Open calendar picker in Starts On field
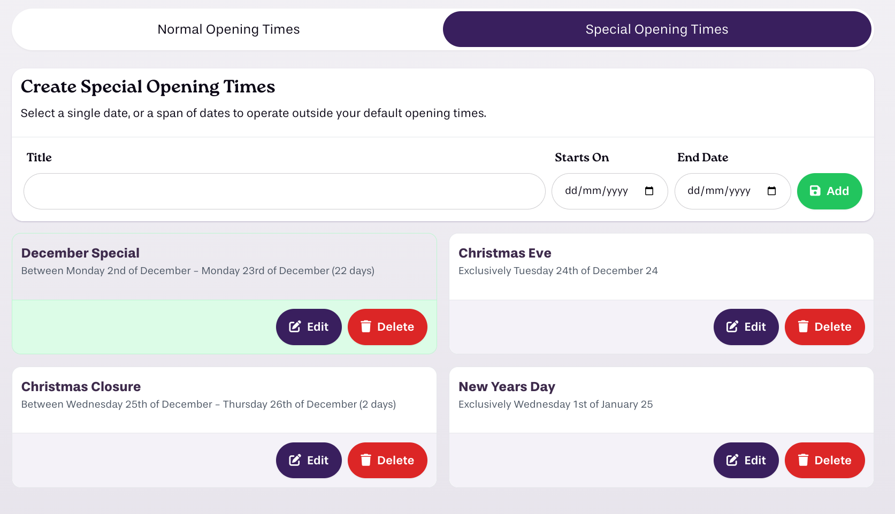The height and width of the screenshot is (514, 895). pyautogui.click(x=649, y=191)
